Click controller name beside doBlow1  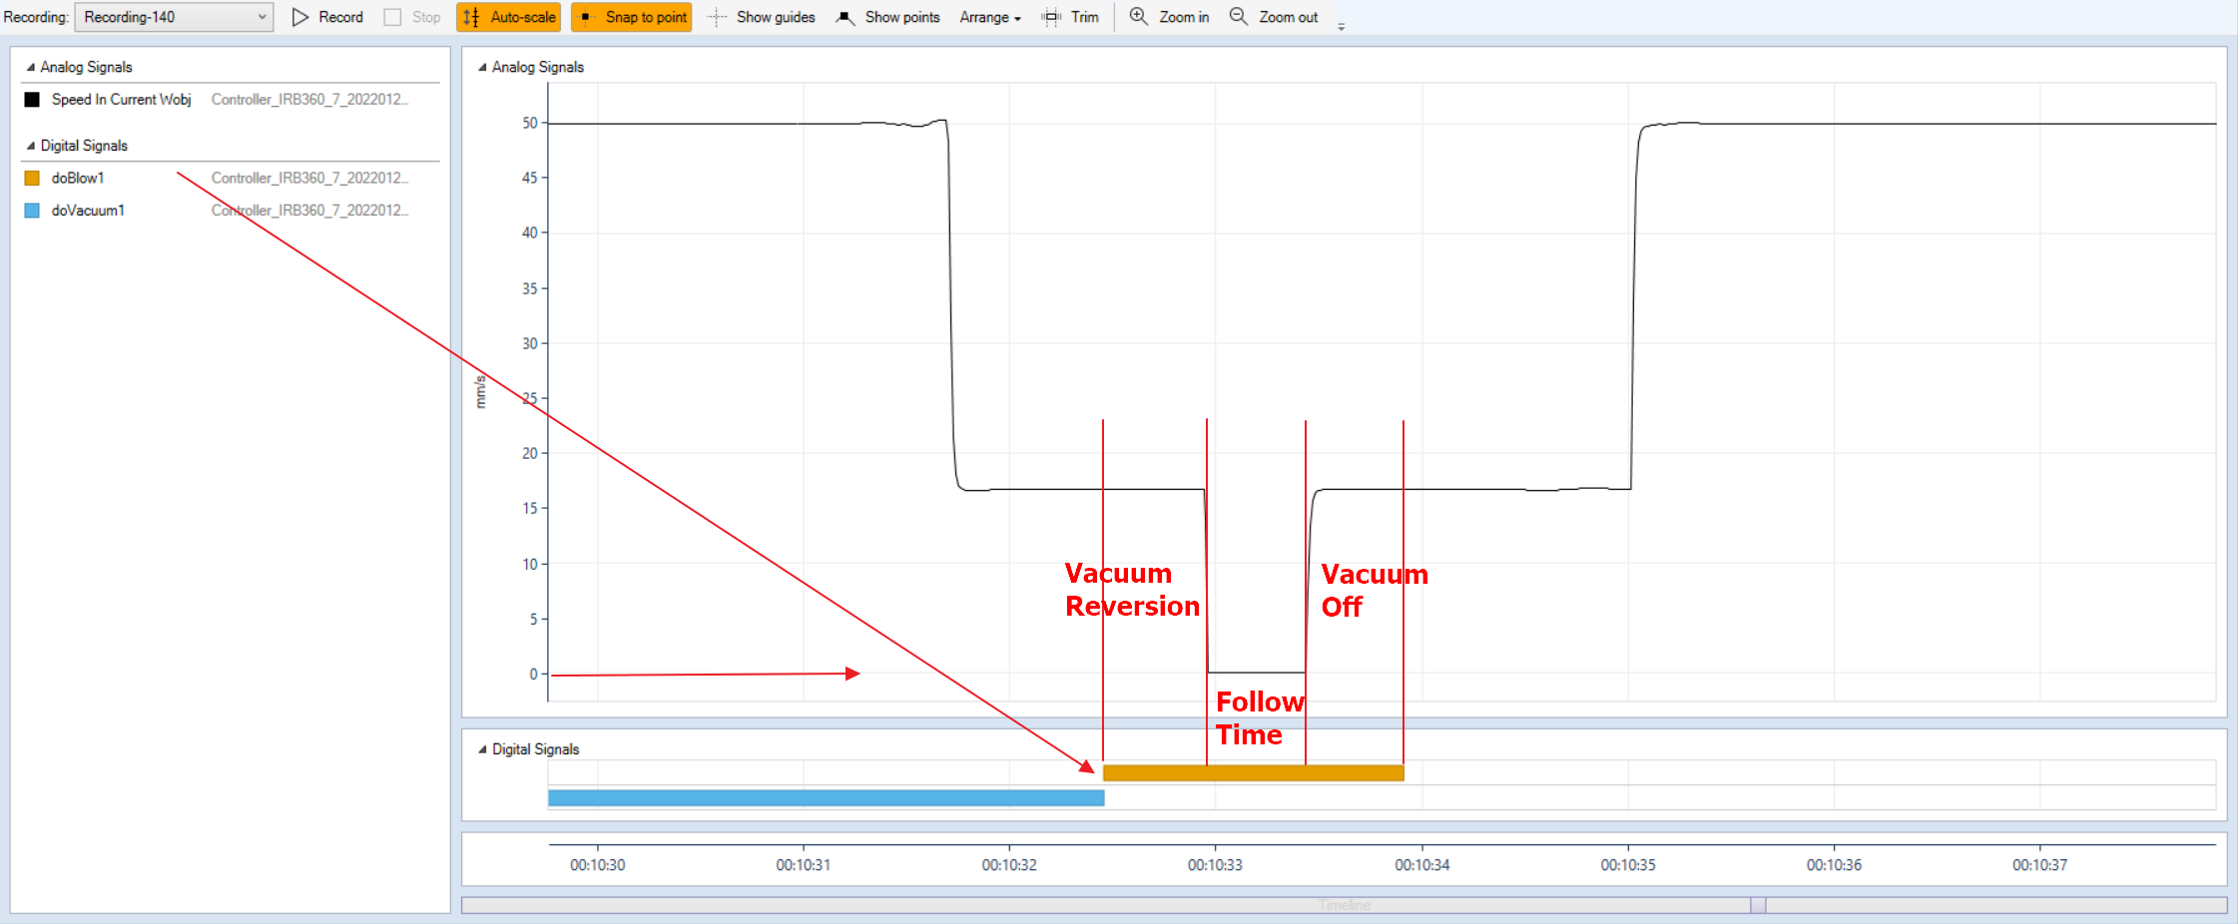[309, 178]
